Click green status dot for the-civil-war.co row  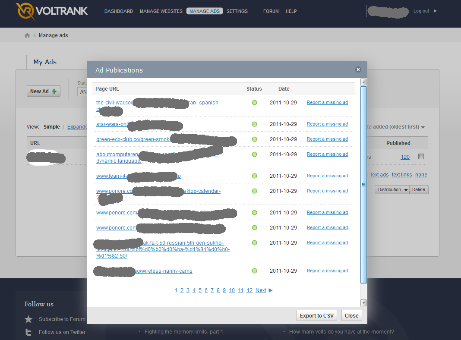tap(254, 103)
